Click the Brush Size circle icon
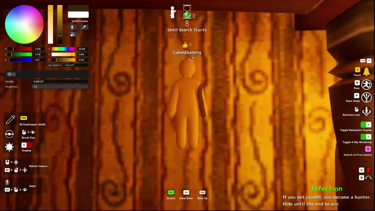The height and width of the screenshot is (211, 375). 9,134
